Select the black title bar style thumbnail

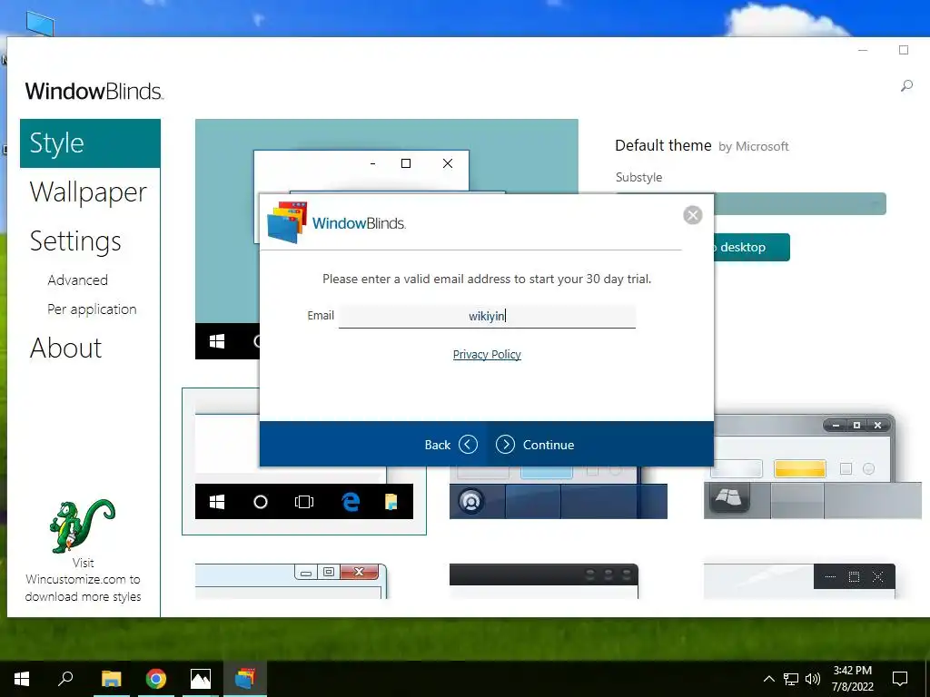(x=544, y=581)
